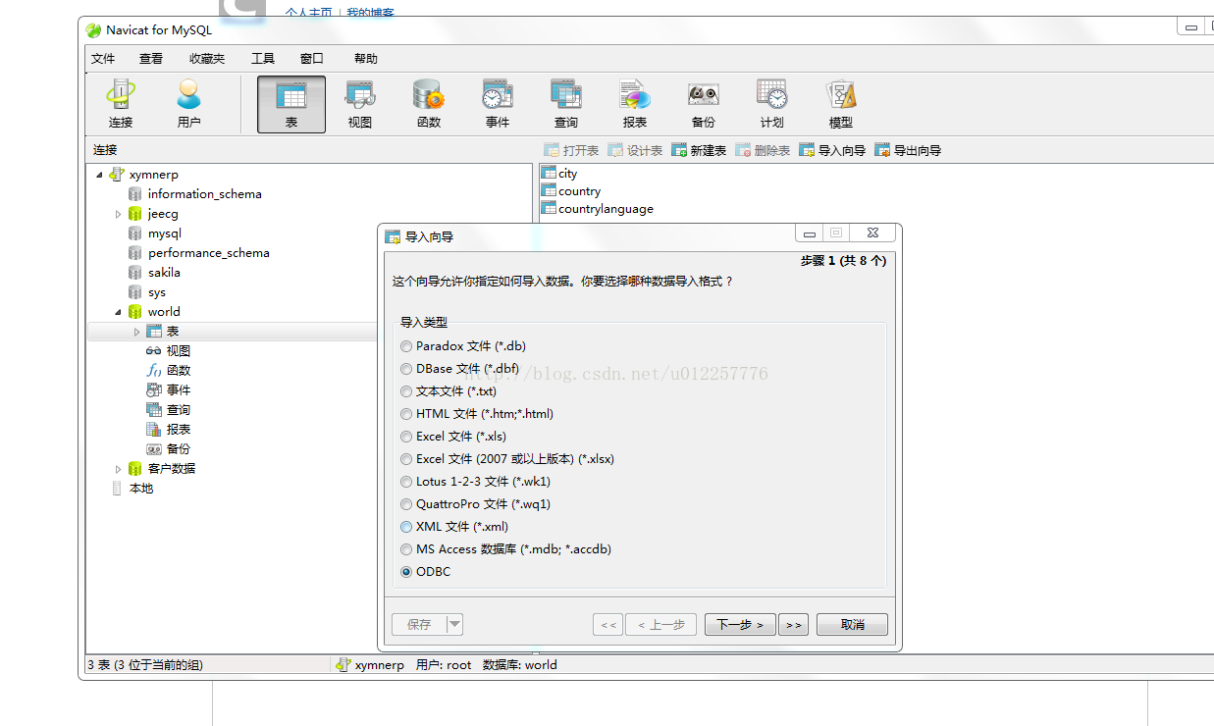Select the Table (表) toolbar icon

click(x=291, y=105)
